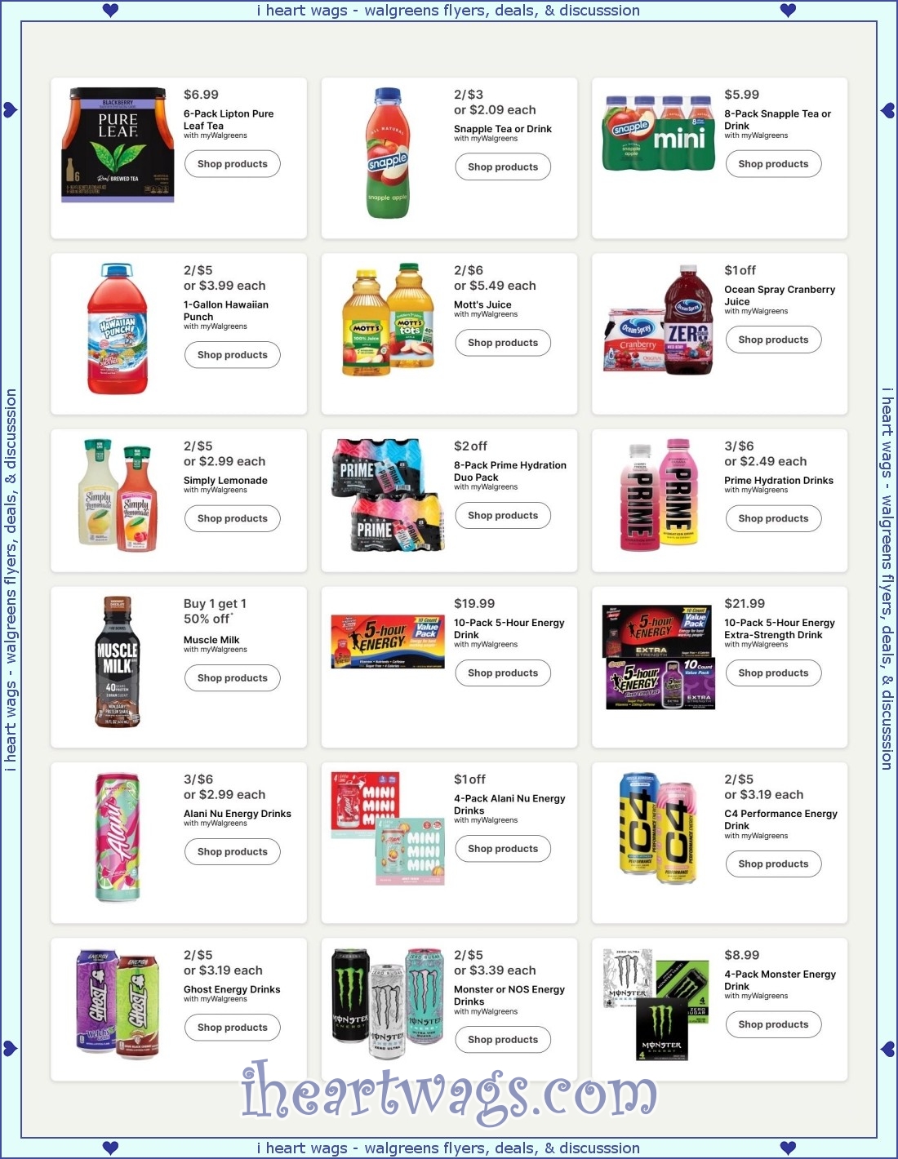Click Shop products for Mott's Juice
The height and width of the screenshot is (1159, 898).
tap(503, 343)
